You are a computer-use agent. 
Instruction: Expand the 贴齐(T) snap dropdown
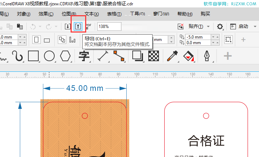(x=208, y=27)
